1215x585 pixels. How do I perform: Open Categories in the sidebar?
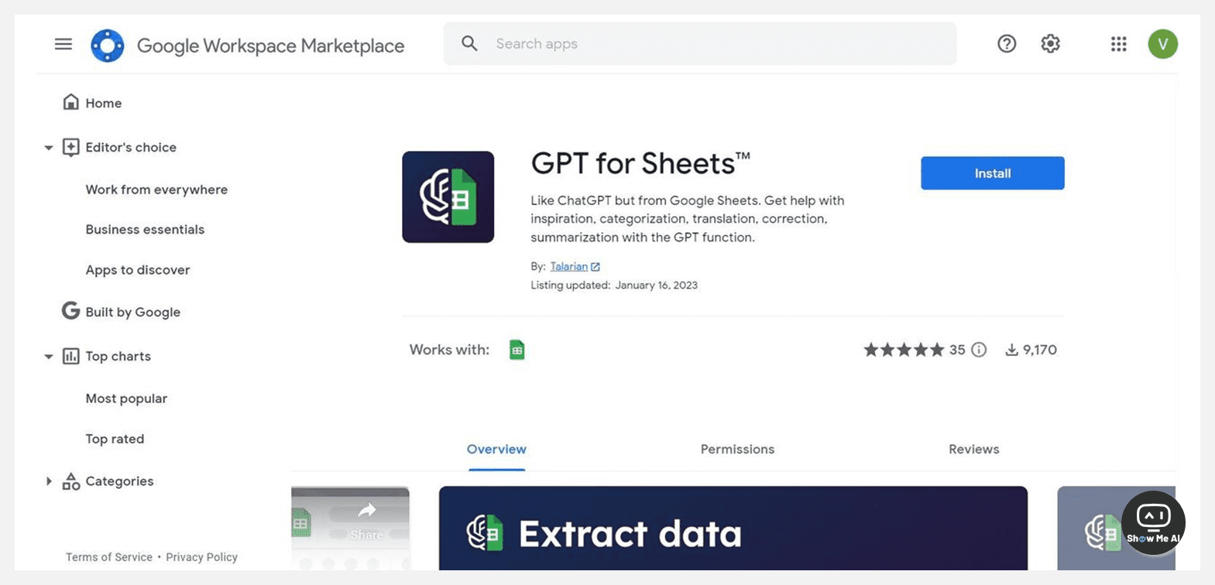119,481
